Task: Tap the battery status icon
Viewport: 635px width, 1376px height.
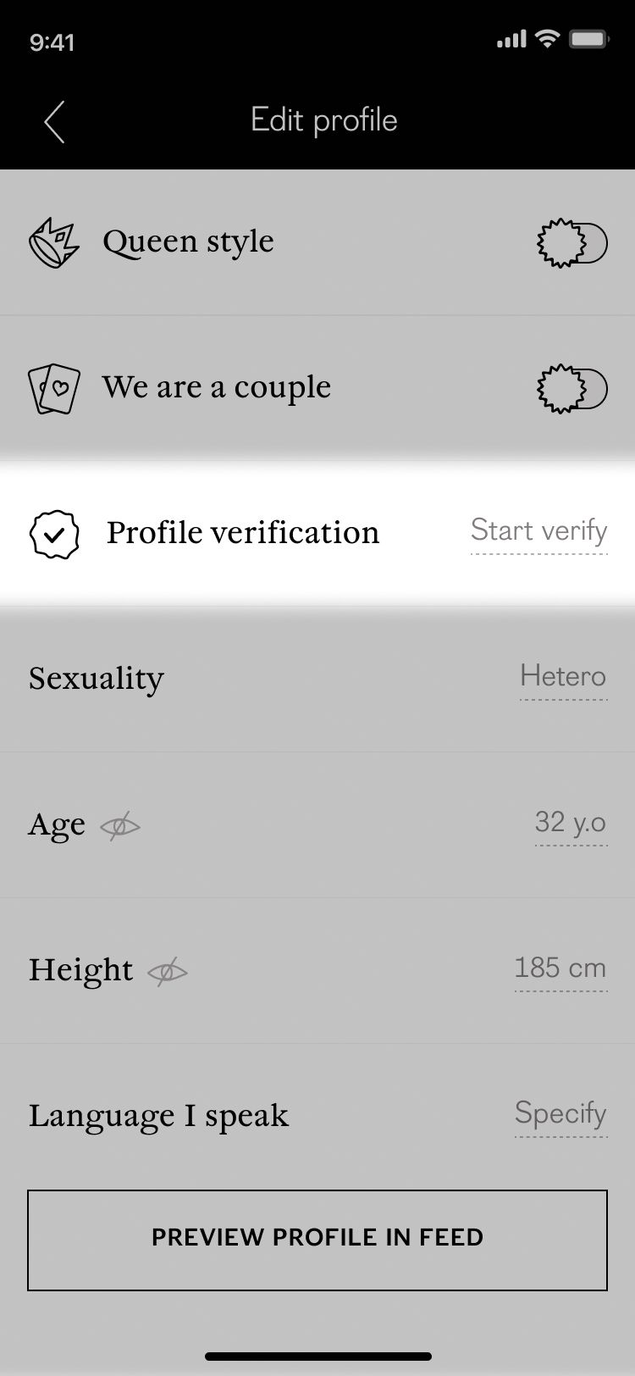Action: click(x=588, y=39)
